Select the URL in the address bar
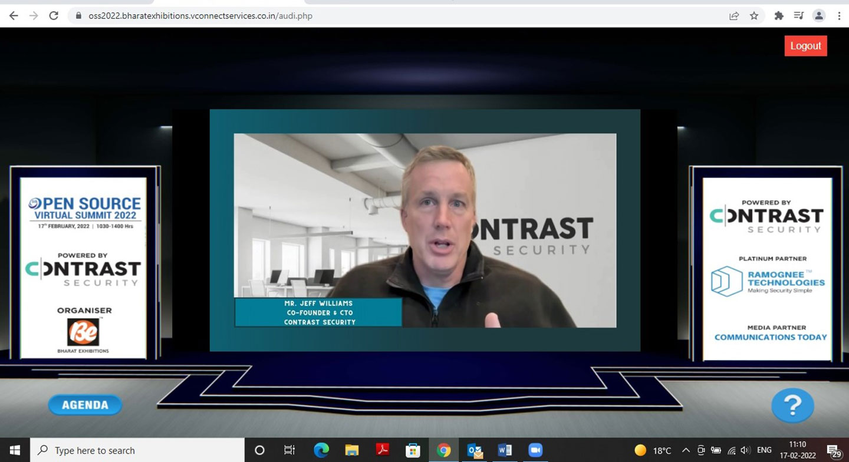 point(200,16)
